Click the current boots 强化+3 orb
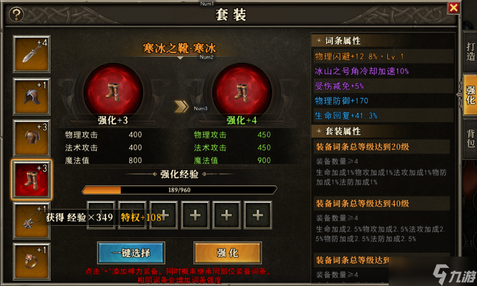This screenshot has width=477, height=286. [x=113, y=92]
